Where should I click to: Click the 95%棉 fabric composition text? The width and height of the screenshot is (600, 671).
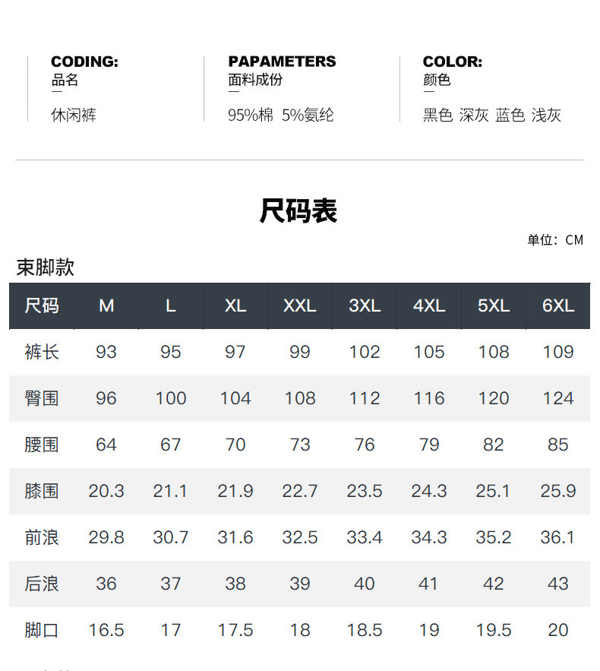pyautogui.click(x=251, y=116)
